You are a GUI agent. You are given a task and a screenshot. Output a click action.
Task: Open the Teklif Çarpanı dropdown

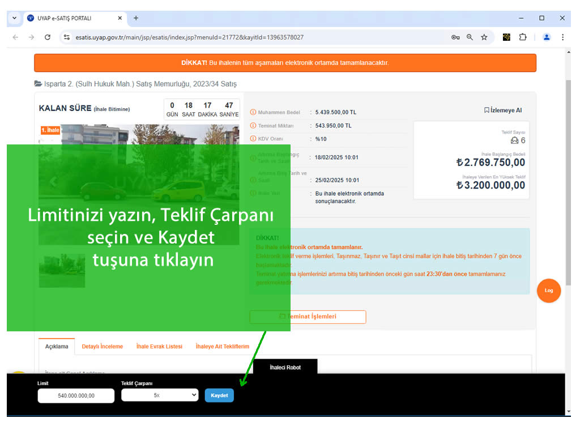(x=160, y=395)
